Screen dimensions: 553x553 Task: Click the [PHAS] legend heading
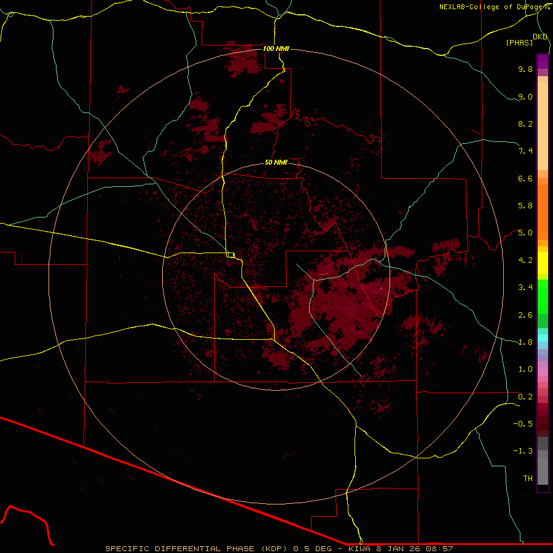519,42
